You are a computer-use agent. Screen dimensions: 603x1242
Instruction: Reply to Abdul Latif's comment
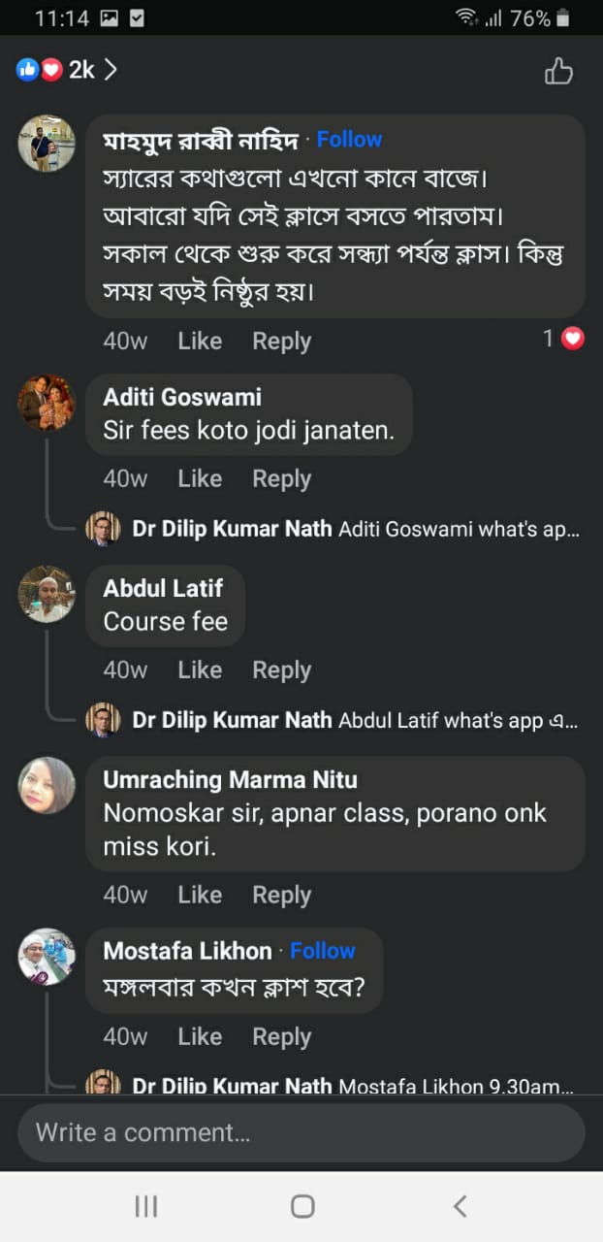(x=281, y=670)
